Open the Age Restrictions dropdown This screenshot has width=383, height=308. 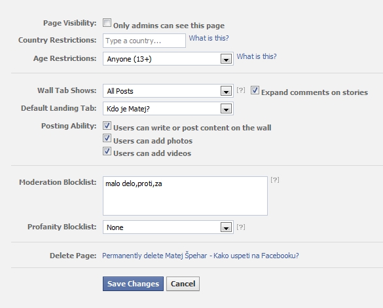(x=168, y=59)
